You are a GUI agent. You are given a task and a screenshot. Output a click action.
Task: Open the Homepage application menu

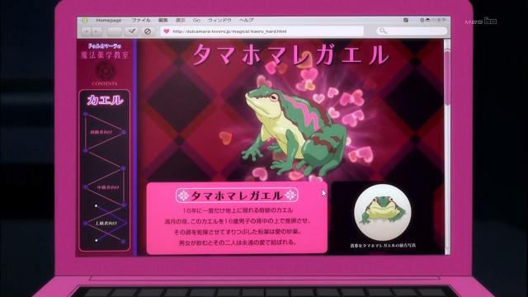click(x=108, y=20)
